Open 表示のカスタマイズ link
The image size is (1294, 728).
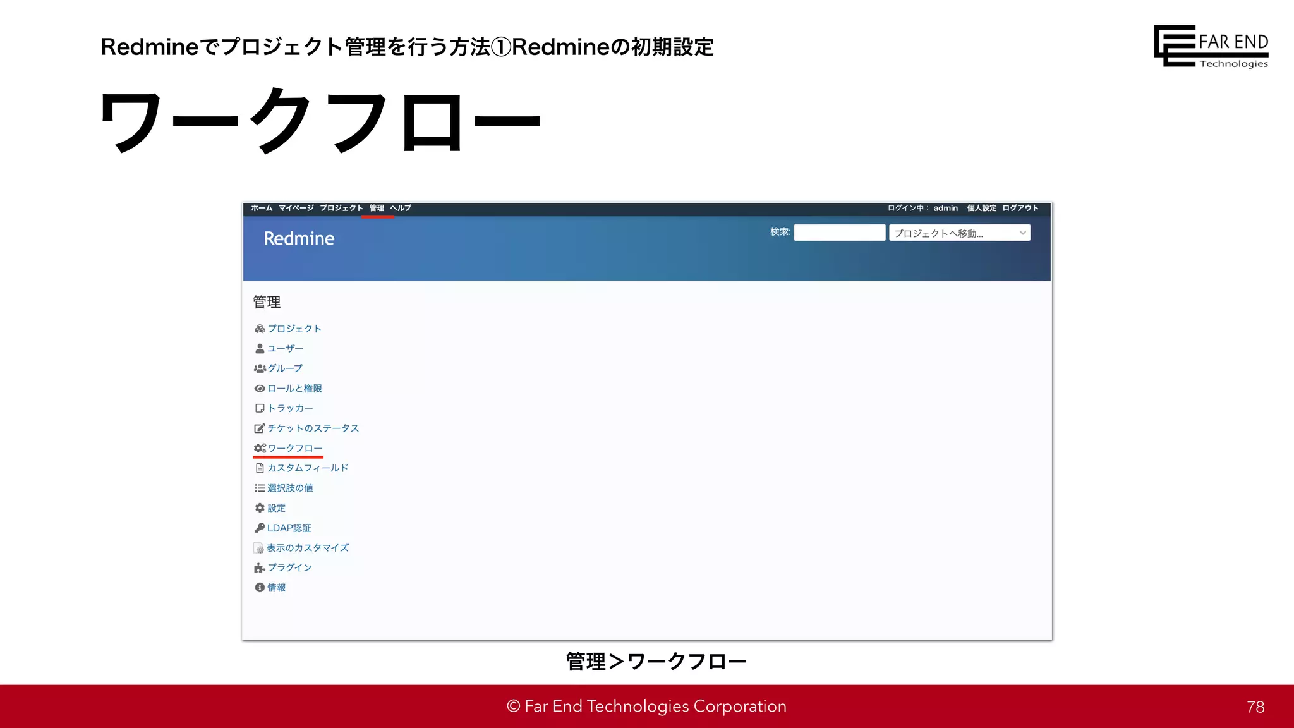pos(307,548)
